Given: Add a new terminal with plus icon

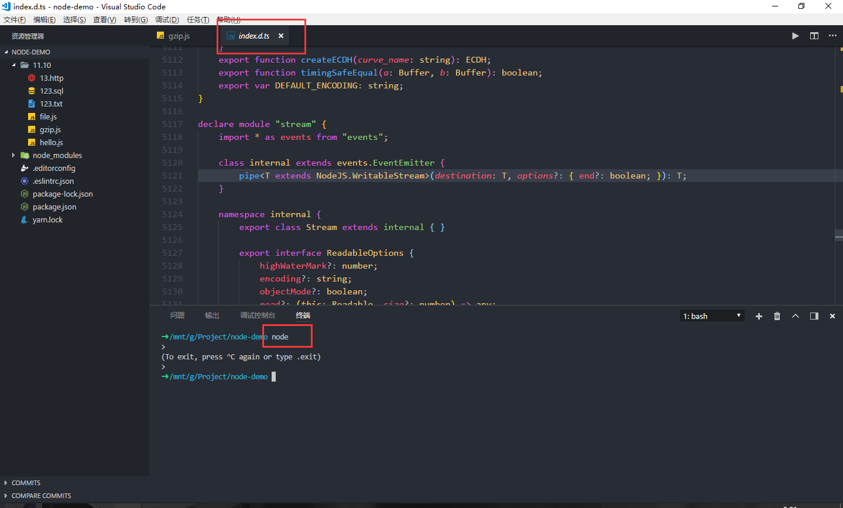Looking at the screenshot, I should pos(759,316).
